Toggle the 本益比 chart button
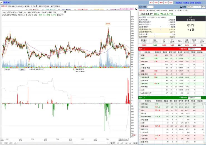This screenshot has width=206, height=145. [x=38, y=12]
